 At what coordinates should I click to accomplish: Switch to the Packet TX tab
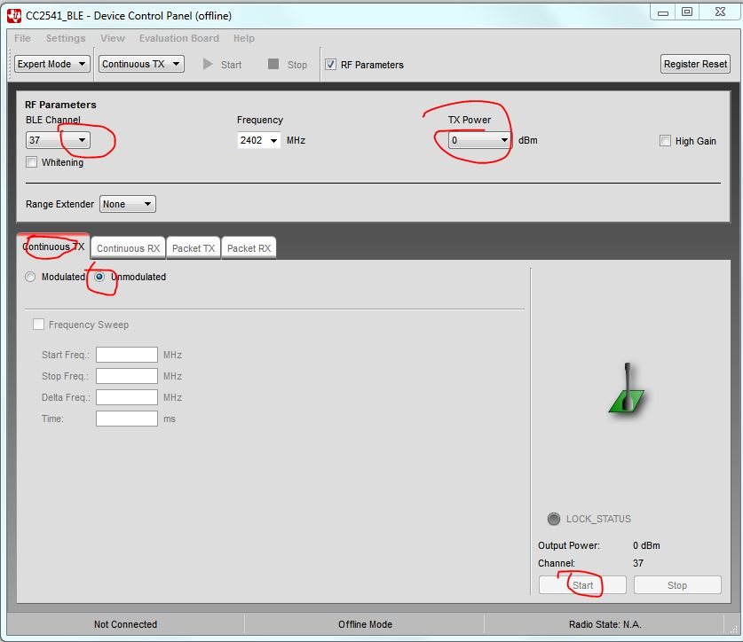(194, 248)
